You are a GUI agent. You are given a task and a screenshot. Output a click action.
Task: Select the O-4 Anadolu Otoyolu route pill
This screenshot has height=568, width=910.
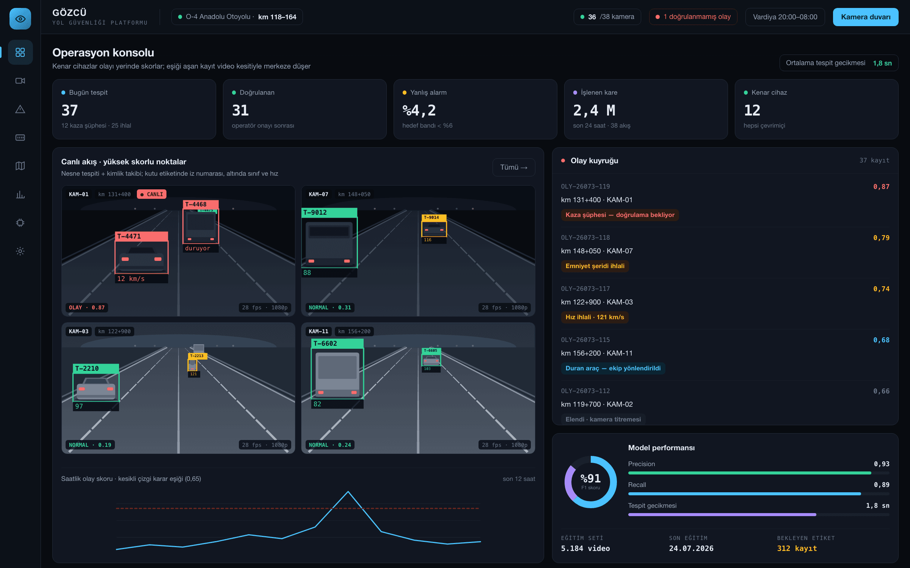[x=237, y=17]
